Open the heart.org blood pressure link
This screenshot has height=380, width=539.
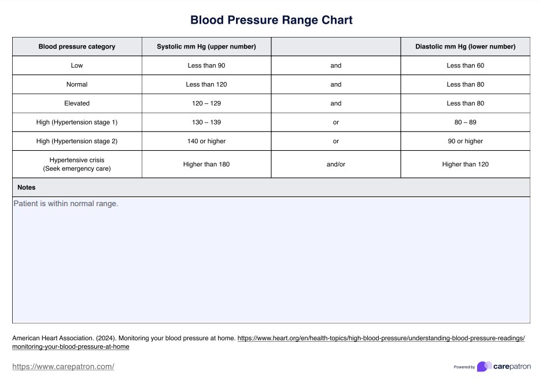click(381, 338)
